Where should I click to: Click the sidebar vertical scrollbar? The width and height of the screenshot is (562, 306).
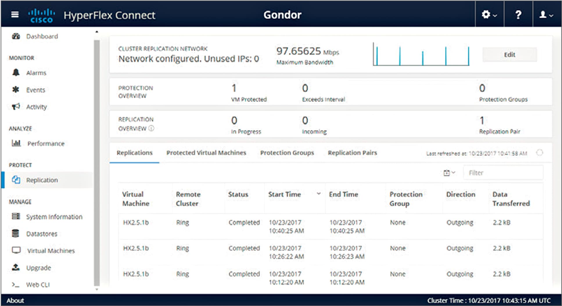click(x=97, y=162)
